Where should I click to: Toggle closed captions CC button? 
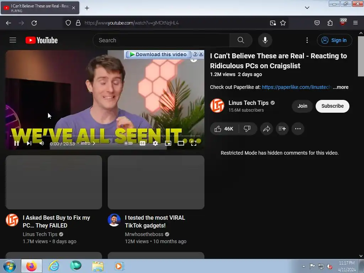click(143, 143)
